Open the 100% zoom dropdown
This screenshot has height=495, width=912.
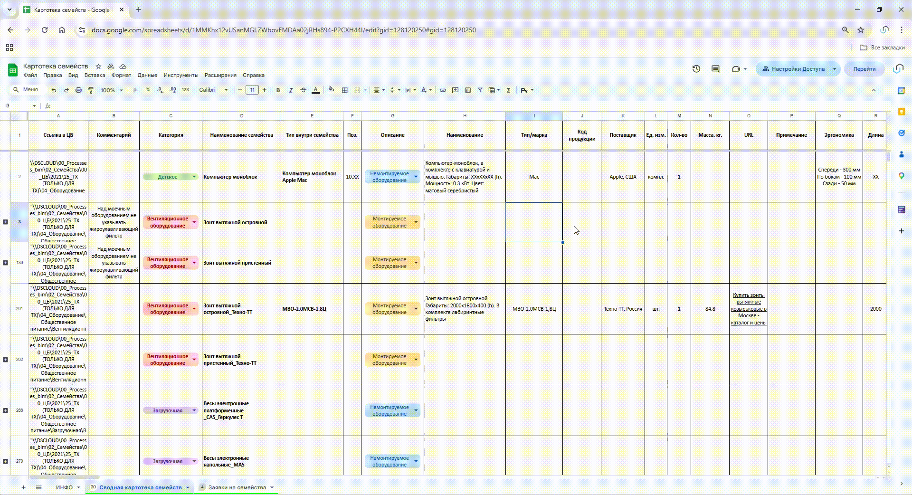pos(112,90)
